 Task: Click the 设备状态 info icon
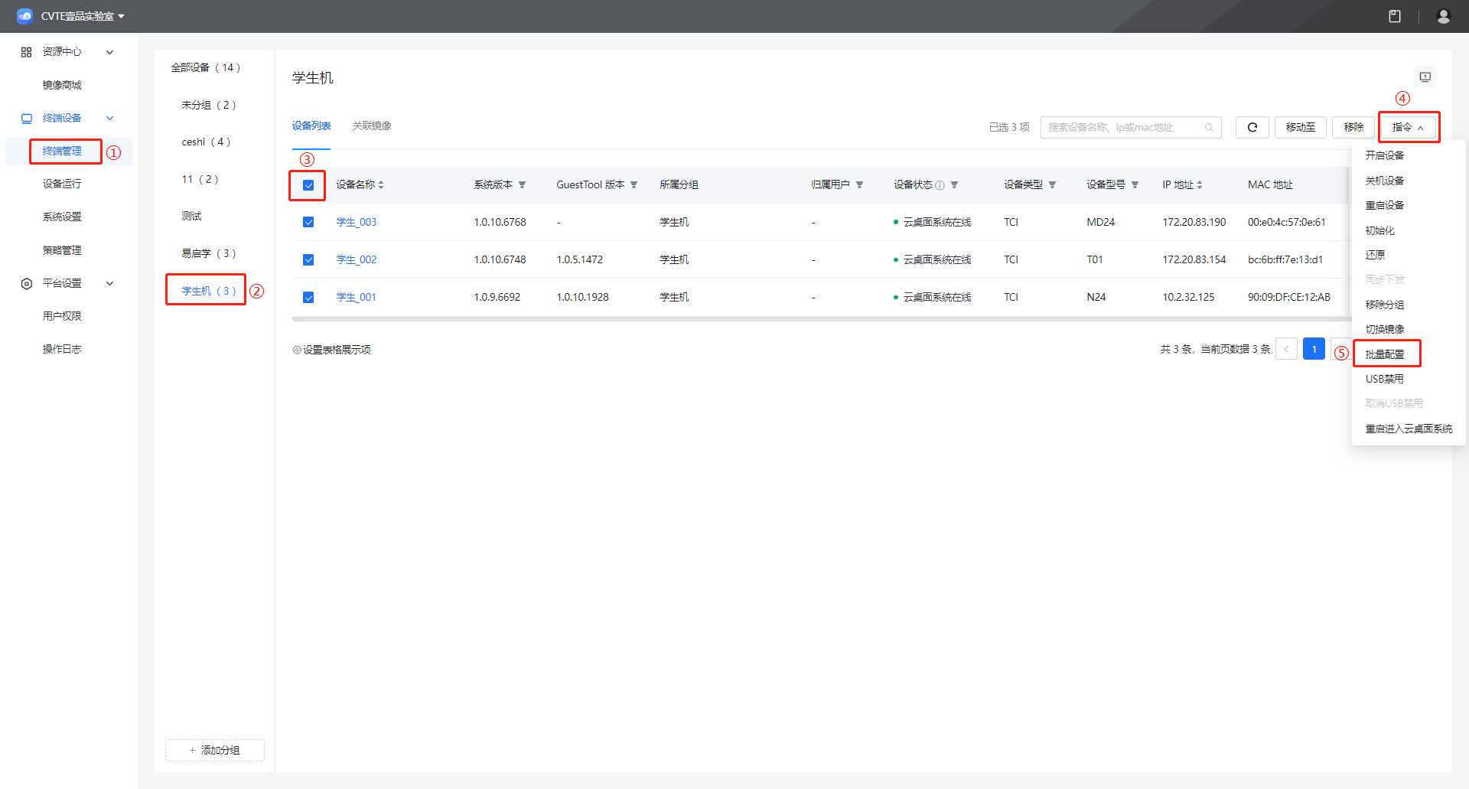[x=940, y=185]
